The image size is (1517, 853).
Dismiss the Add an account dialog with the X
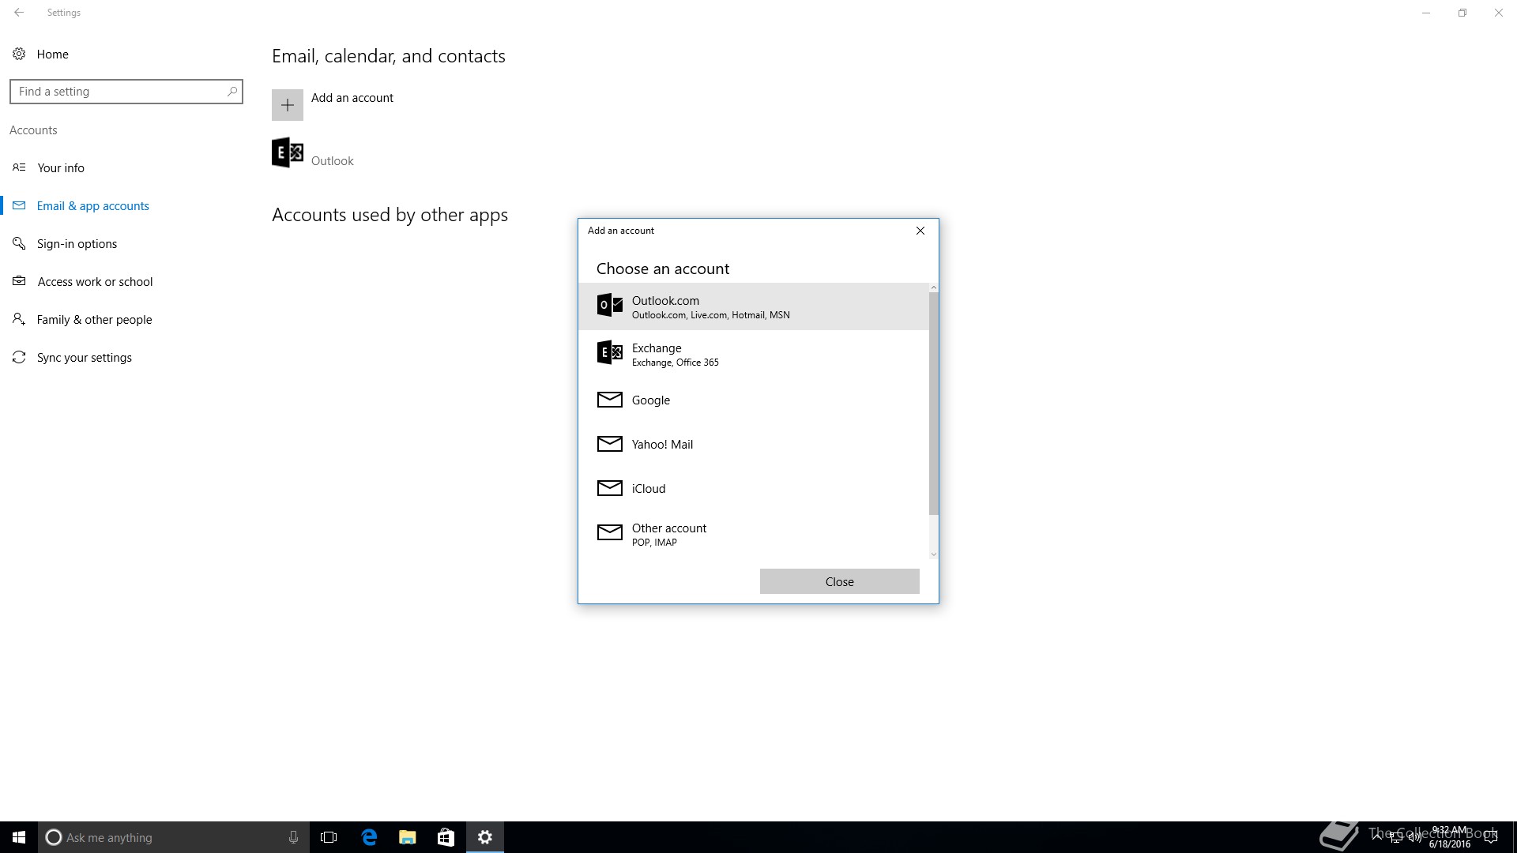tap(920, 231)
